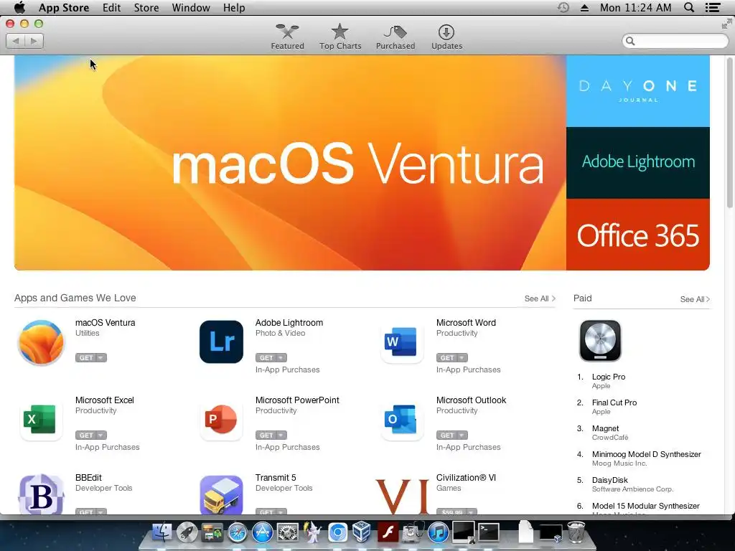Open Model 15 Modular Synthesizer entry
The image size is (735, 551).
click(x=645, y=506)
